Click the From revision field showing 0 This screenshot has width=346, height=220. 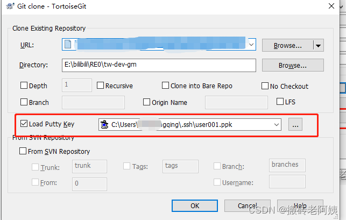pos(89,184)
